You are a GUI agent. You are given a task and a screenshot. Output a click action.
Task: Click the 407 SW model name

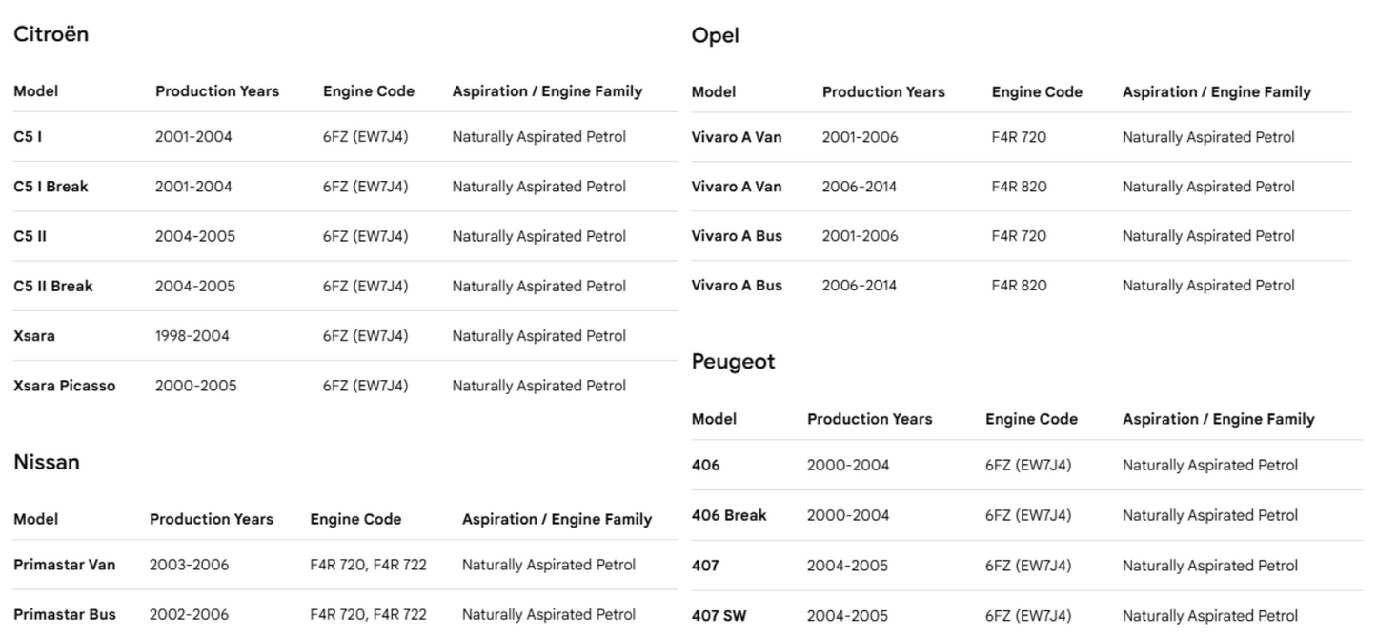[x=719, y=615]
